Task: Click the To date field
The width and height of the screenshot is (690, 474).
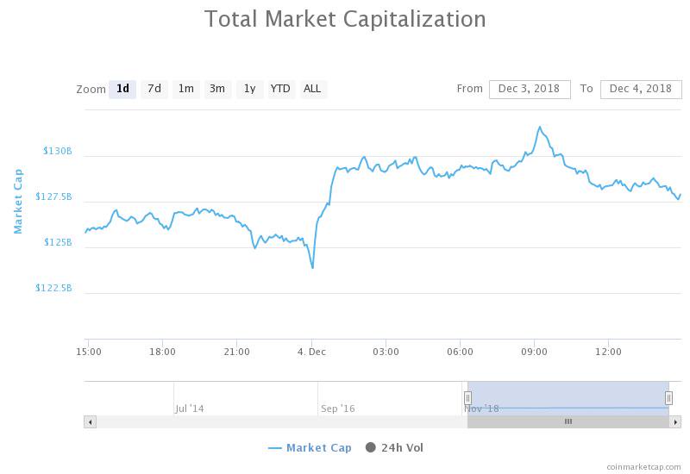Action: click(x=640, y=89)
